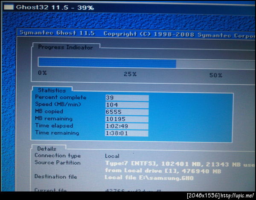Click the "0%" progress scale label
Viewport: 256px width, 200px height.
(42, 72)
